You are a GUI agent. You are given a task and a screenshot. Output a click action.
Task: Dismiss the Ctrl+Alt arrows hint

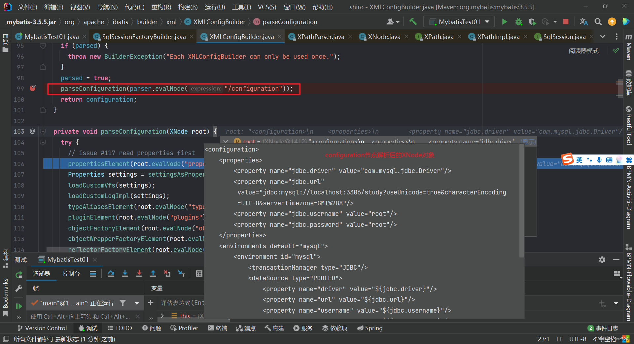[x=138, y=317]
